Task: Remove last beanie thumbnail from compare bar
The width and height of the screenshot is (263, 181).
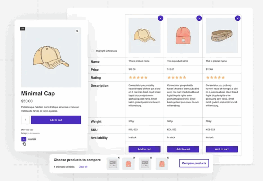Action: (168, 158)
